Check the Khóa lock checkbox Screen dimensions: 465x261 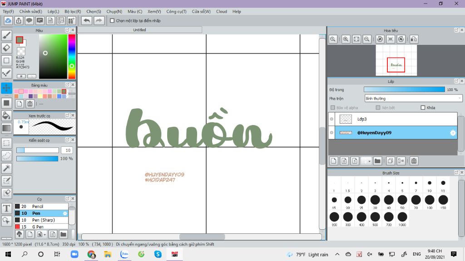[x=423, y=108]
